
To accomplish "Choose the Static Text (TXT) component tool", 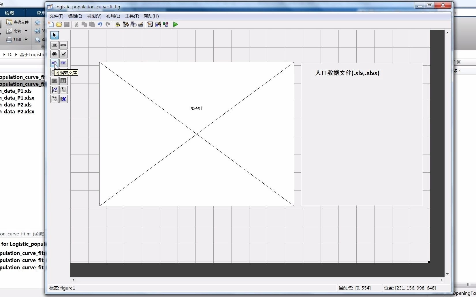I will tap(63, 63).
